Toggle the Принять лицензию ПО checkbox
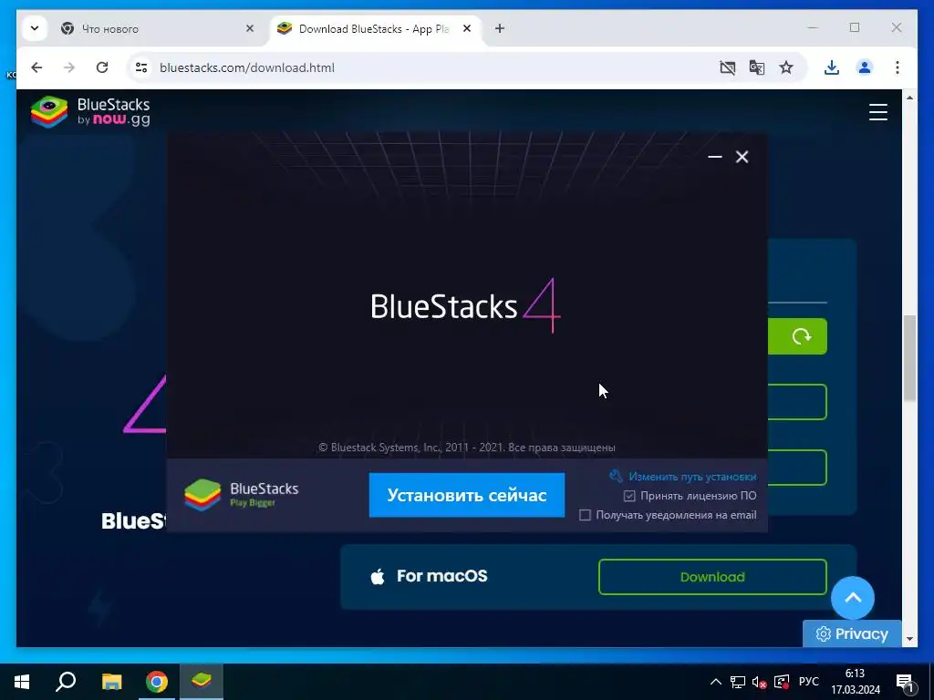 click(629, 496)
